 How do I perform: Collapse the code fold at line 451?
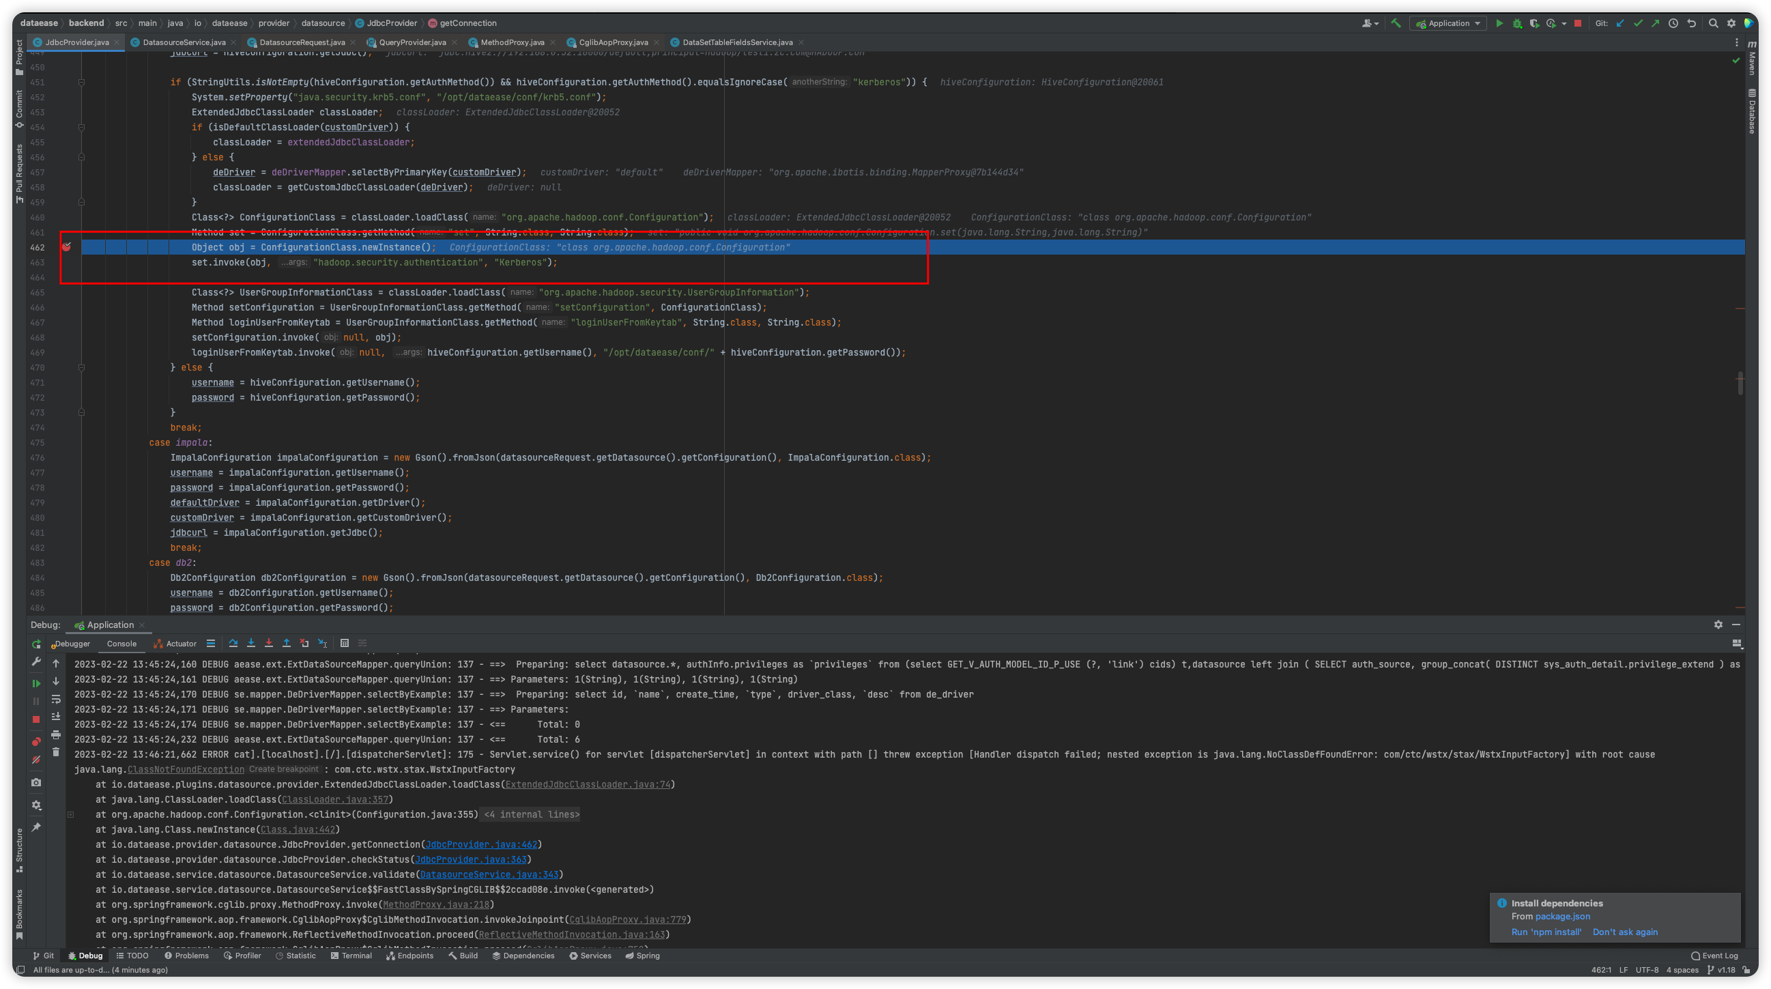[x=82, y=82]
